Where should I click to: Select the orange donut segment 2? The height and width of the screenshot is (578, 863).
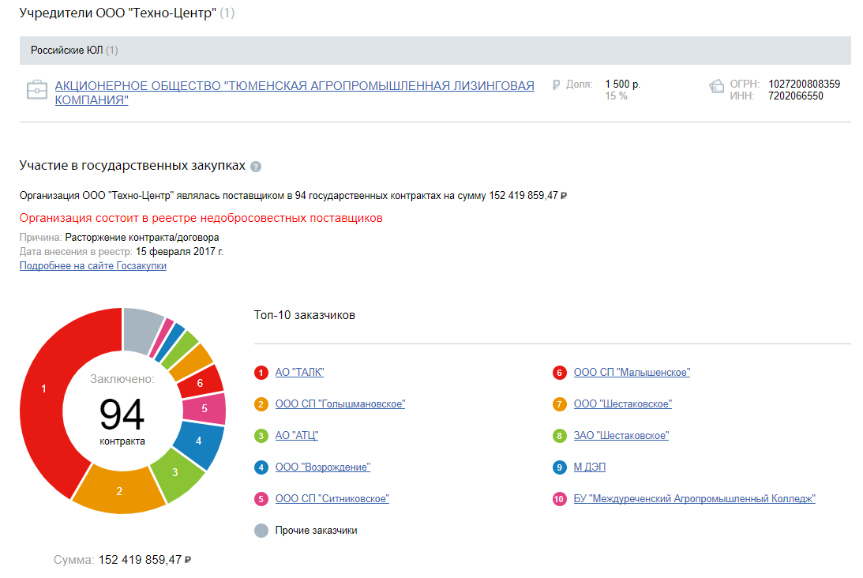(x=119, y=491)
